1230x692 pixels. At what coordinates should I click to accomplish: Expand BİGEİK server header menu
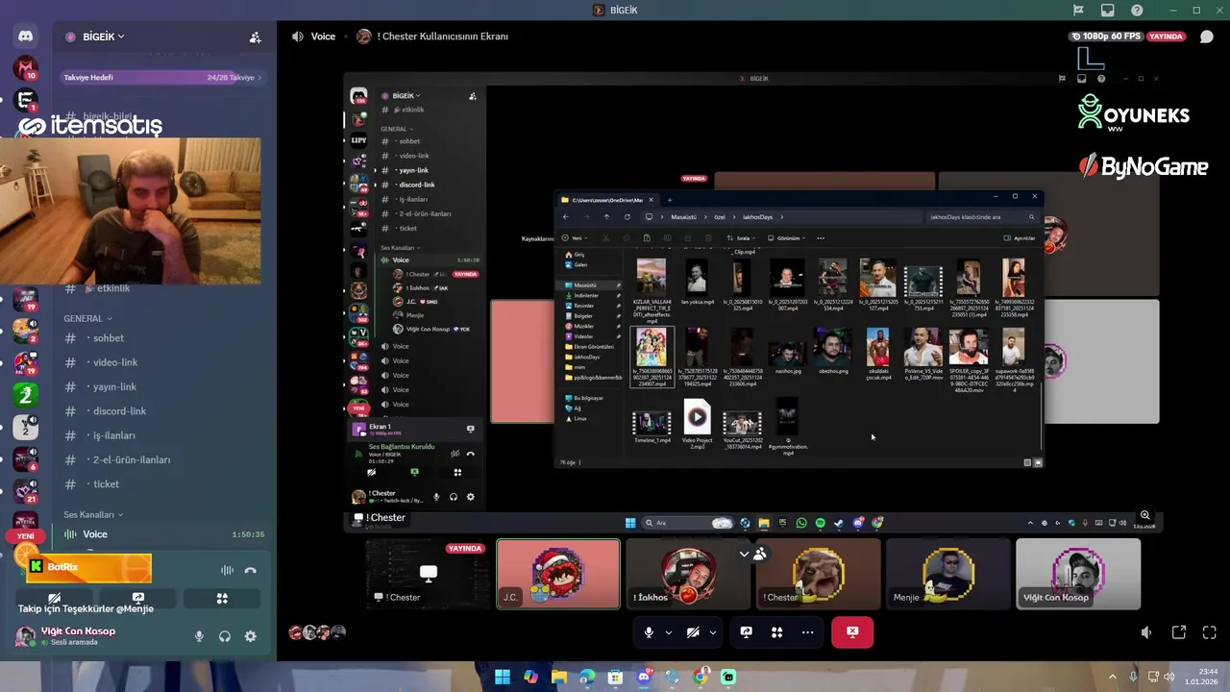point(104,37)
